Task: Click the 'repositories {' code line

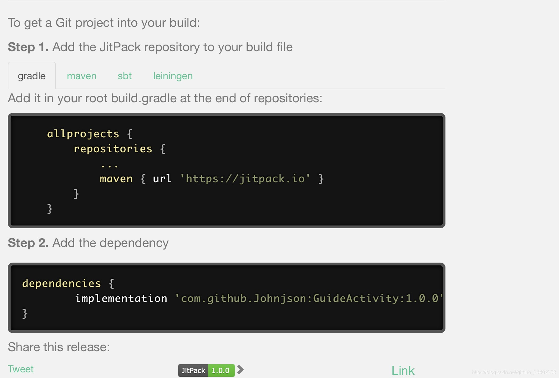Action: (x=119, y=149)
